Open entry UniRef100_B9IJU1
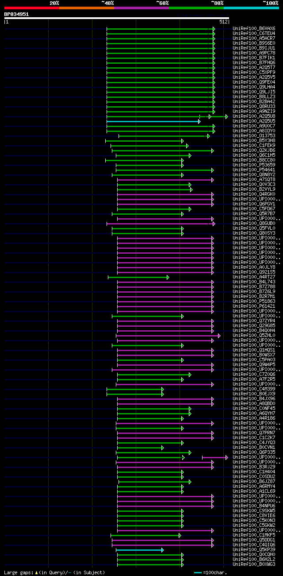This screenshot has width=283, height=576. pos(254,48)
